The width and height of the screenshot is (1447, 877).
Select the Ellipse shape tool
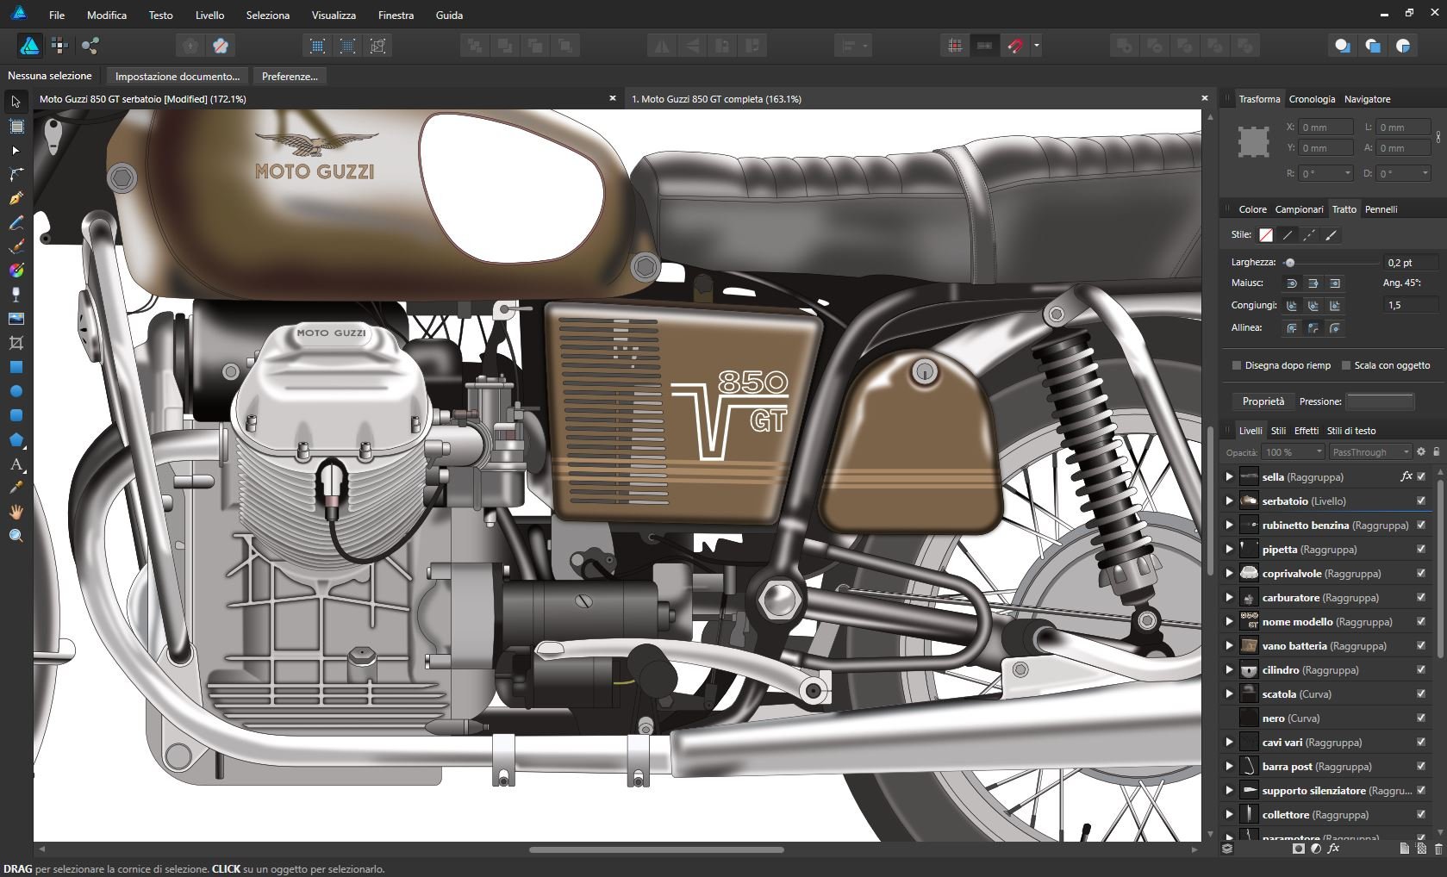point(16,391)
